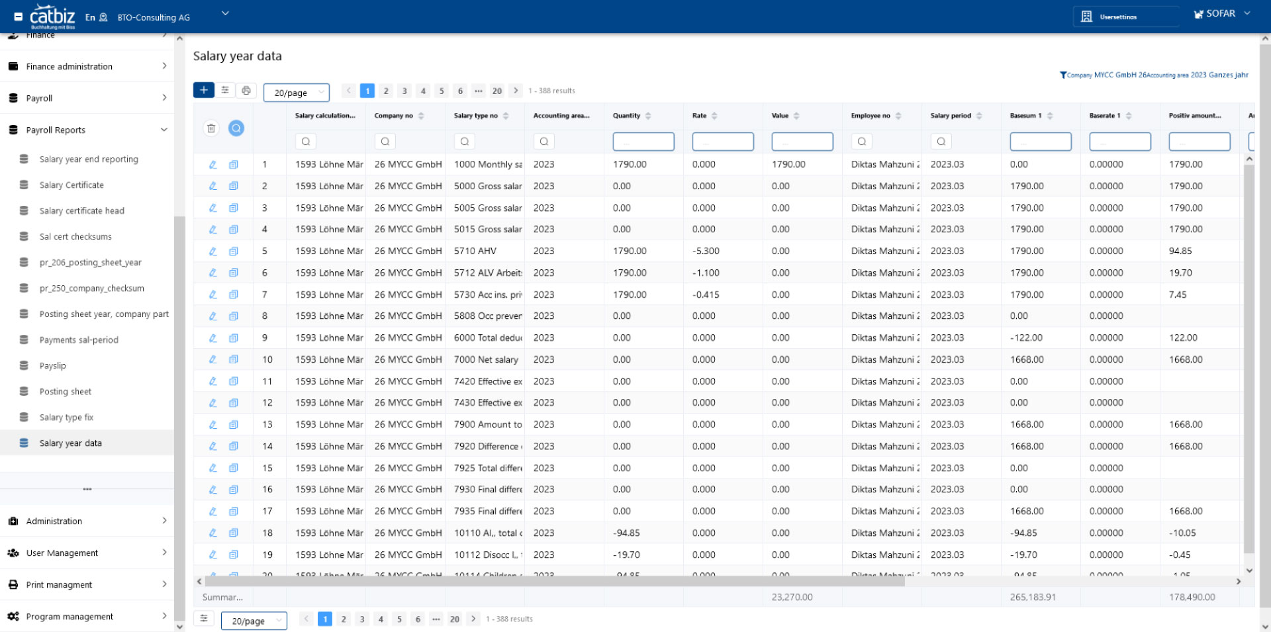Viewport: 1271px width, 632px height.
Task: Open the column settings icon beside plus button
Action: (225, 90)
